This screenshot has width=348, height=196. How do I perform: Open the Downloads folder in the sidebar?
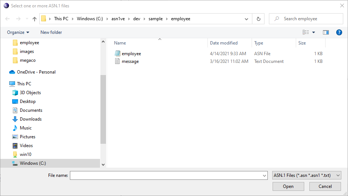click(31, 119)
